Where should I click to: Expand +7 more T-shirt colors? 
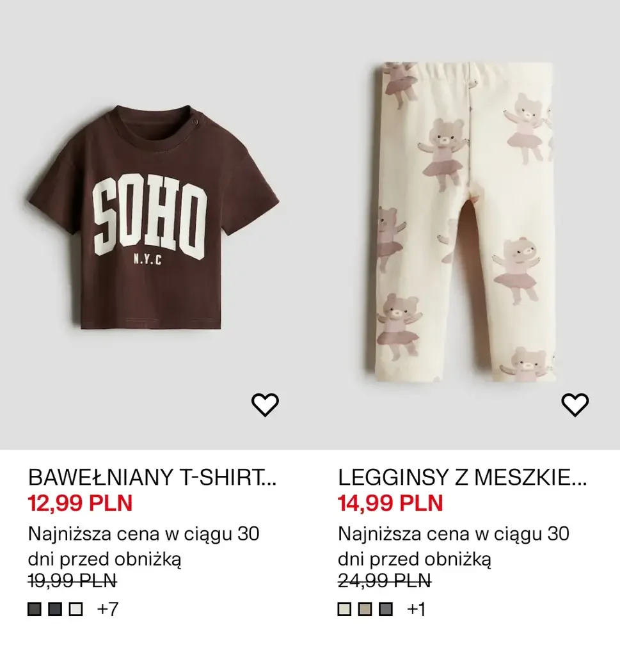[107, 609]
